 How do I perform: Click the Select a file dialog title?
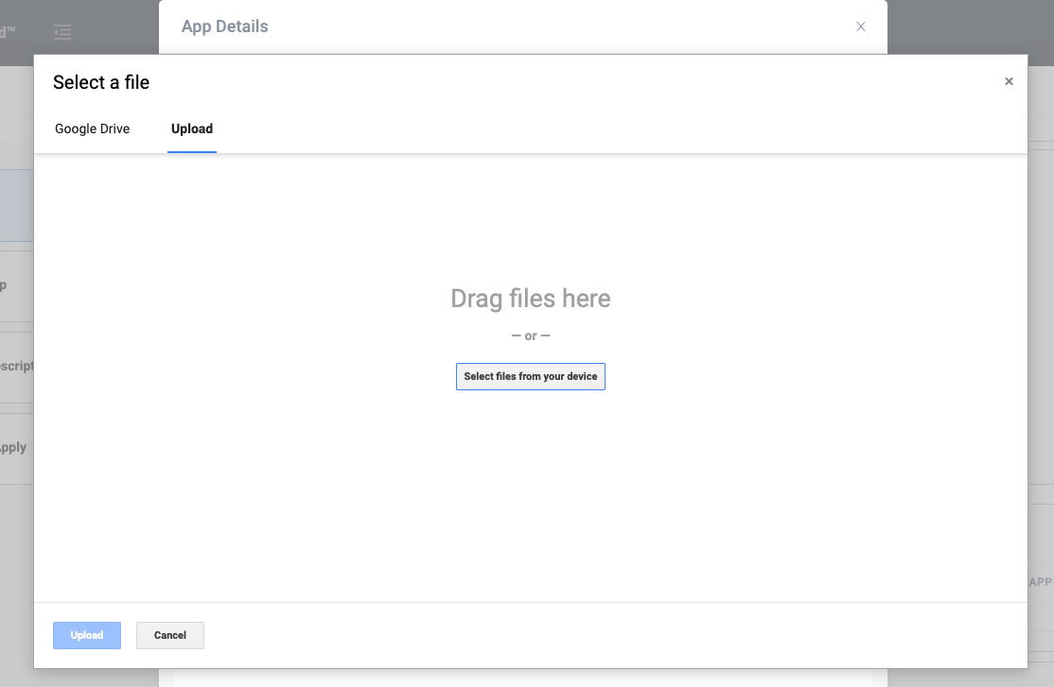(x=101, y=82)
